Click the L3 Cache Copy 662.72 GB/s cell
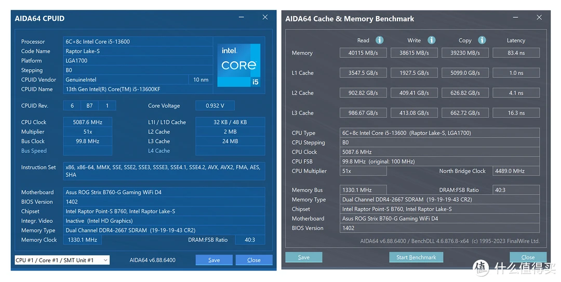The image size is (561, 282). coord(465,113)
